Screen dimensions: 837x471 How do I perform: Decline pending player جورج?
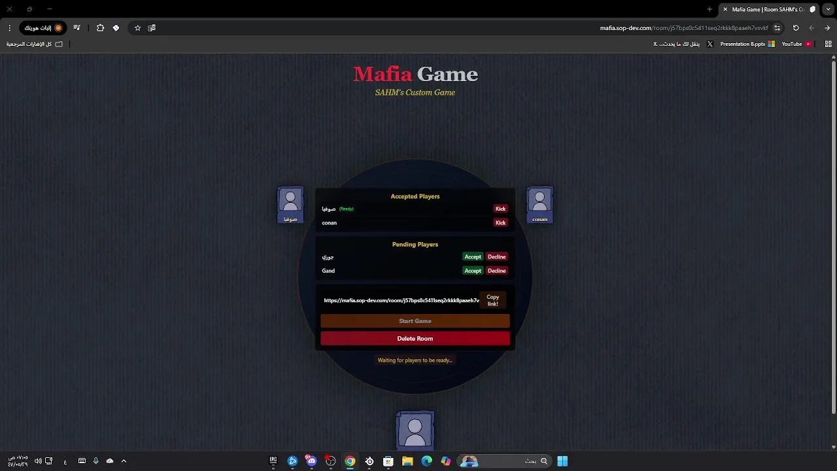coord(497,257)
